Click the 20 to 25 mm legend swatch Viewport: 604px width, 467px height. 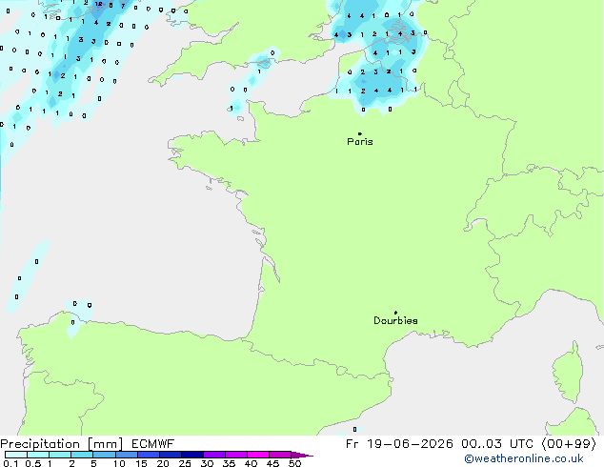point(170,455)
